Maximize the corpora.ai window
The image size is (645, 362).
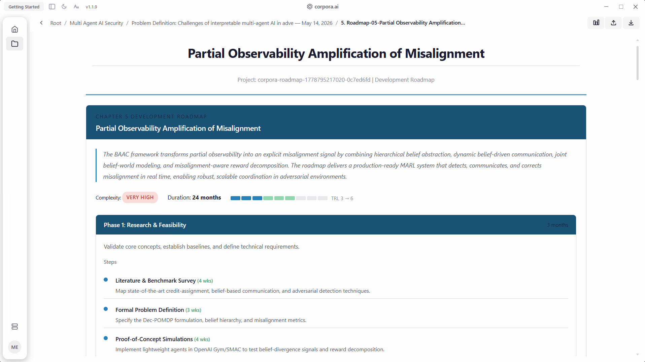pos(621,7)
